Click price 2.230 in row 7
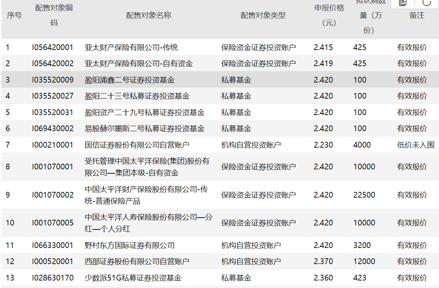The height and width of the screenshot is (288, 439). (x=323, y=145)
